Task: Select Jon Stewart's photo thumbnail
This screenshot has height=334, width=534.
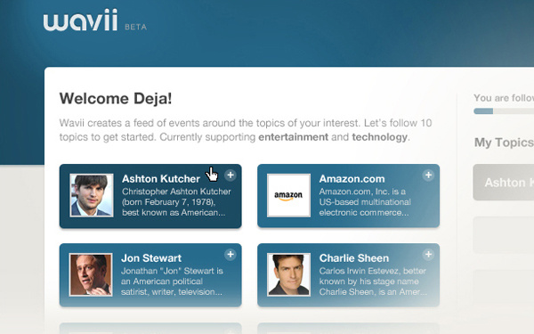Action: 91,274
